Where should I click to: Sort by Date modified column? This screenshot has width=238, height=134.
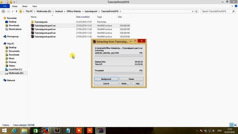coord(83,17)
